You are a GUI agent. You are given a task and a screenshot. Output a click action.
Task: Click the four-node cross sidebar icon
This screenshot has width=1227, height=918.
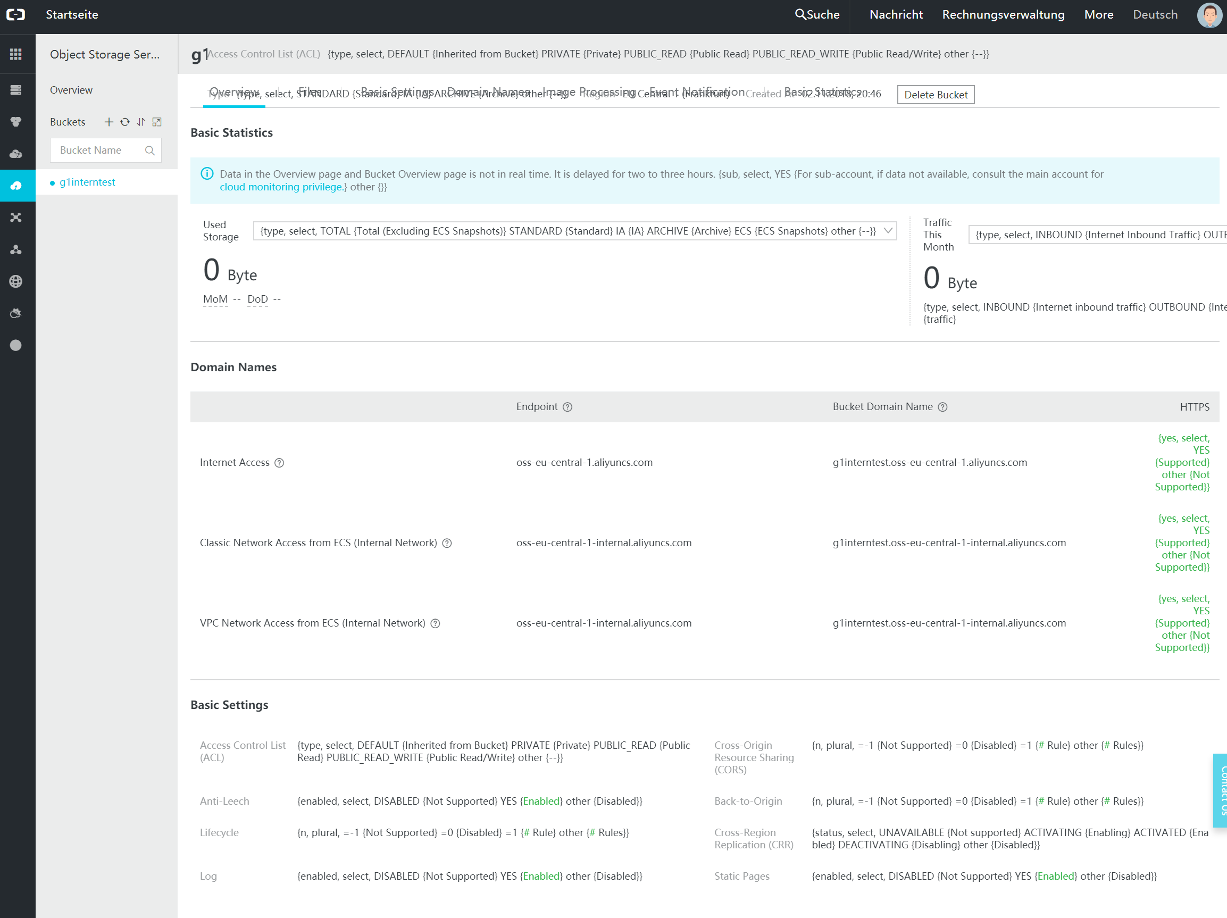click(15, 218)
